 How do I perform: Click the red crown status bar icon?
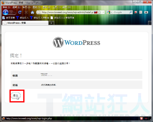pos(146,118)
